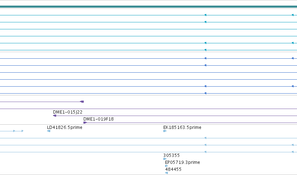The height and width of the screenshot is (175, 297).
Task: Click the arrow glyph beneath LD41826.5prime
Action: point(49,131)
